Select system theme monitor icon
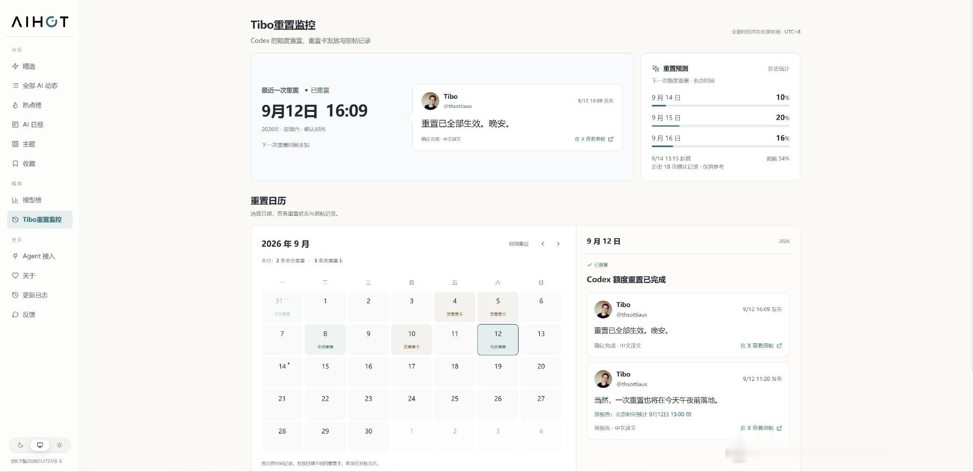This screenshot has width=973, height=472. (x=40, y=445)
